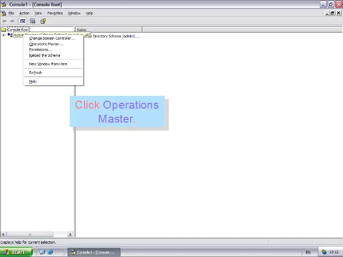Open the Action menu
The height and width of the screenshot is (257, 343).
(x=24, y=13)
